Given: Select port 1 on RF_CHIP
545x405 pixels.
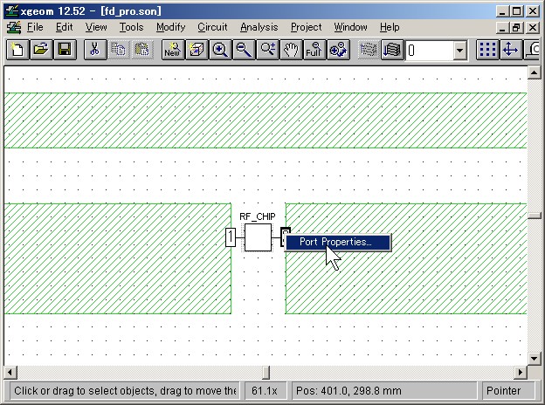Looking at the screenshot, I should tap(231, 237).
